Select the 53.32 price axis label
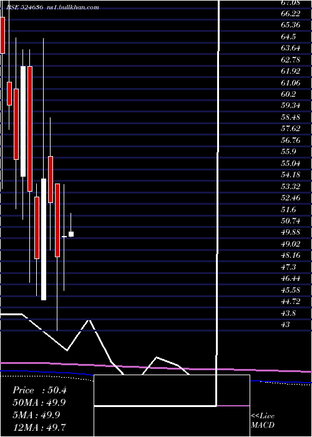Image resolution: width=312 pixels, height=437 pixels. 291,187
